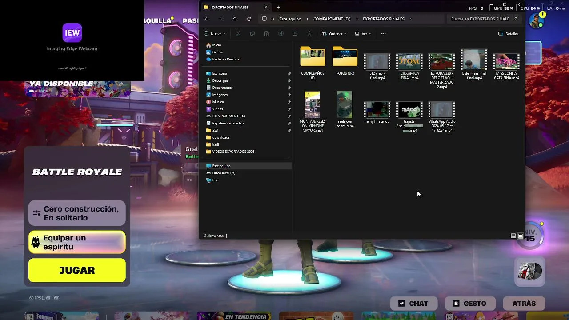Select 'EL KODA 230 - DEPORTIVO' video file
Viewport: 569px width, 320px height.
pos(442,70)
